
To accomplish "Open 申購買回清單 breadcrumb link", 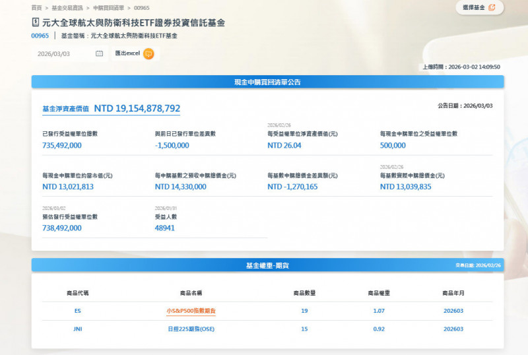I will point(109,8).
